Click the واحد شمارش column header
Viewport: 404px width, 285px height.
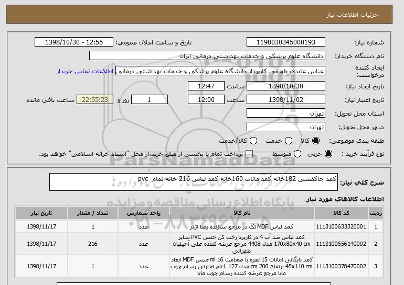tap(144, 213)
